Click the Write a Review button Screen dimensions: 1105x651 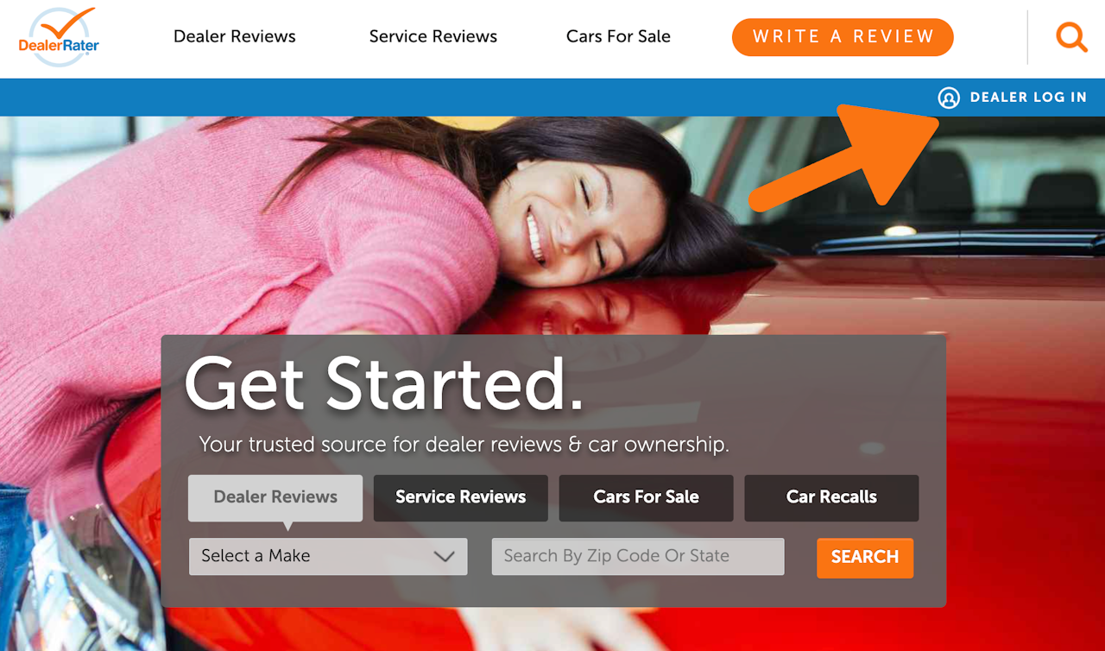coord(843,37)
